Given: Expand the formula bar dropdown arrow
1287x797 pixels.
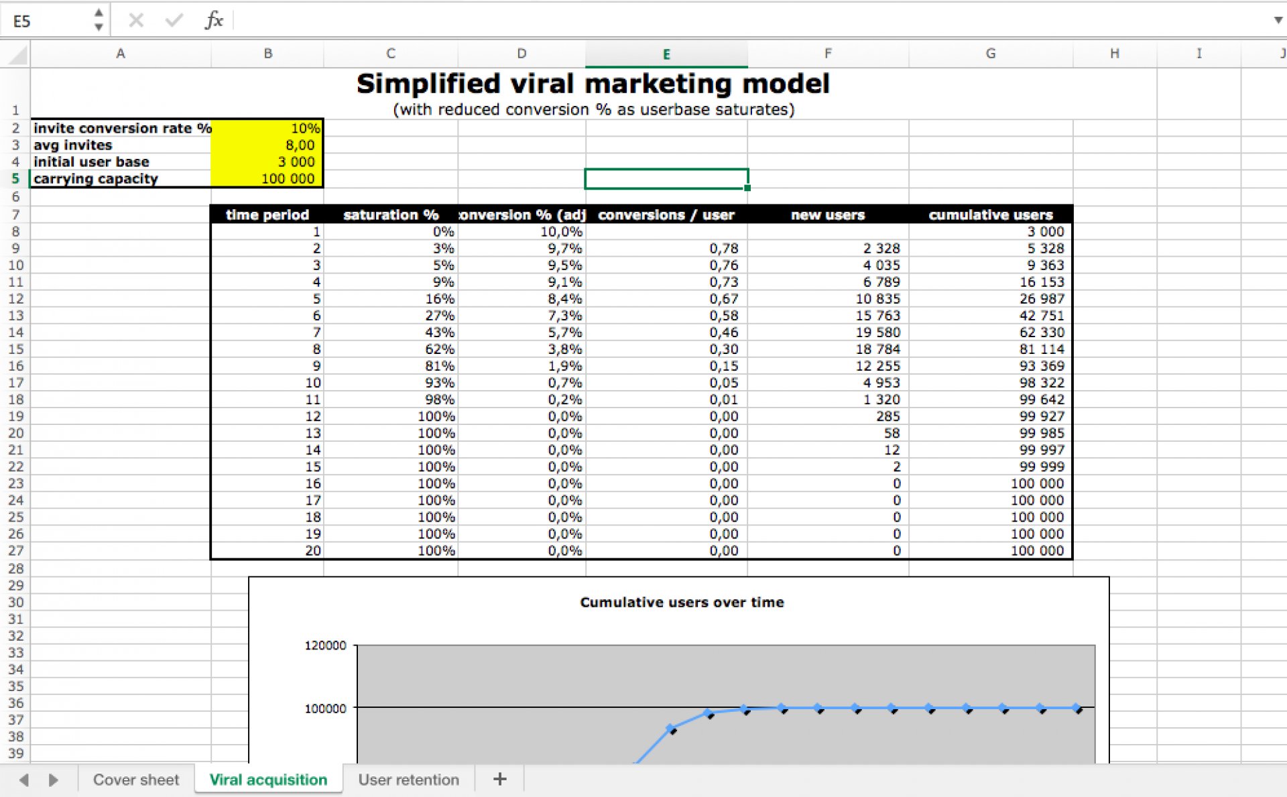Looking at the screenshot, I should (1278, 20).
